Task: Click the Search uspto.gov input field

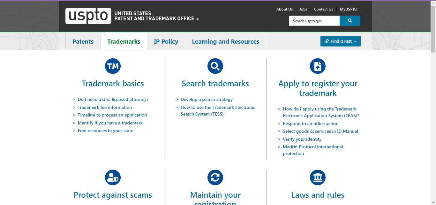Action: click(314, 21)
